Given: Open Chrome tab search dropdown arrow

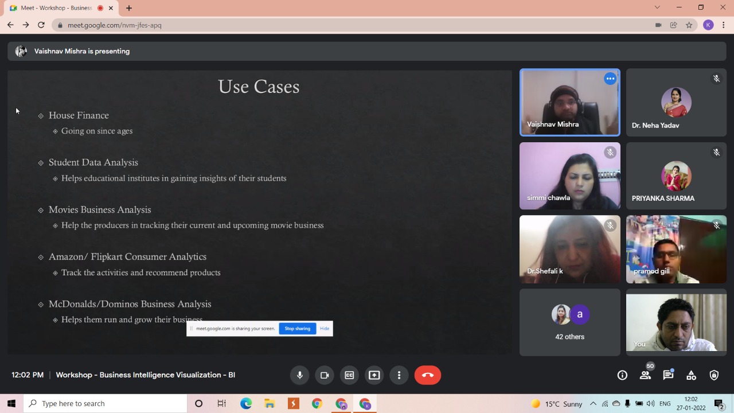Looking at the screenshot, I should pos(657,7).
